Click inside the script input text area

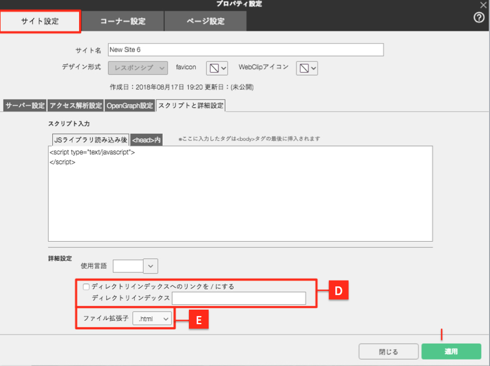point(240,193)
